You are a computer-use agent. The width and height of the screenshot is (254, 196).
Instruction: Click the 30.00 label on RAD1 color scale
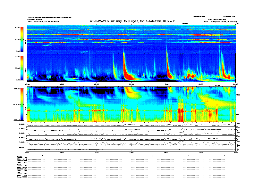tap(18, 68)
